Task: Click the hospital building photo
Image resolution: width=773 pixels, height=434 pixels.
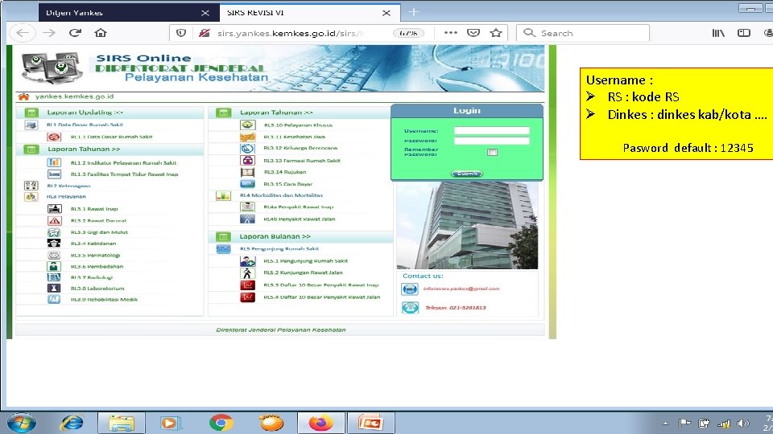Action: point(467,225)
